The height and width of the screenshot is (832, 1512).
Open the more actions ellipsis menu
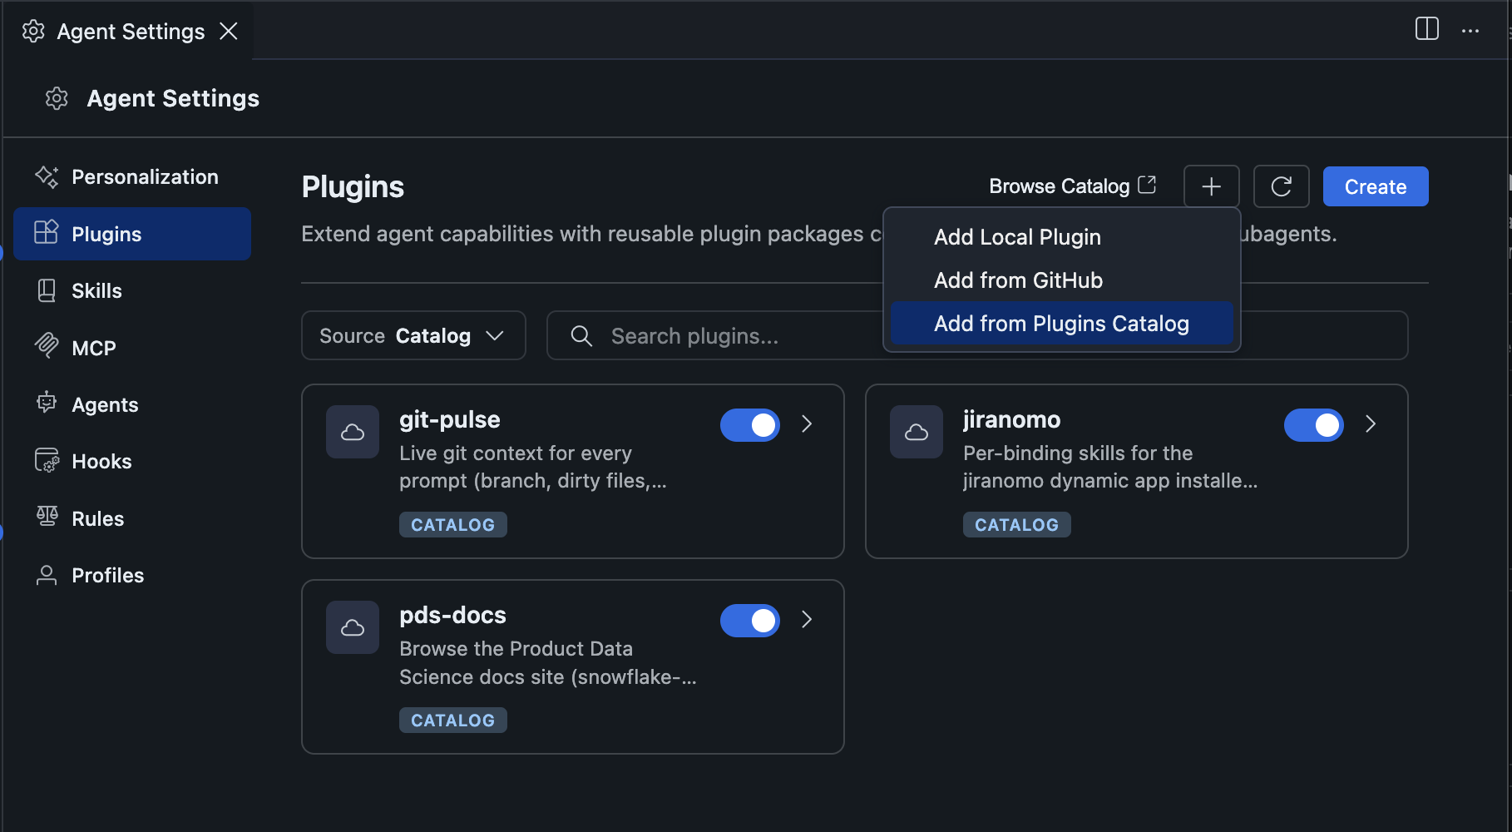(x=1470, y=31)
